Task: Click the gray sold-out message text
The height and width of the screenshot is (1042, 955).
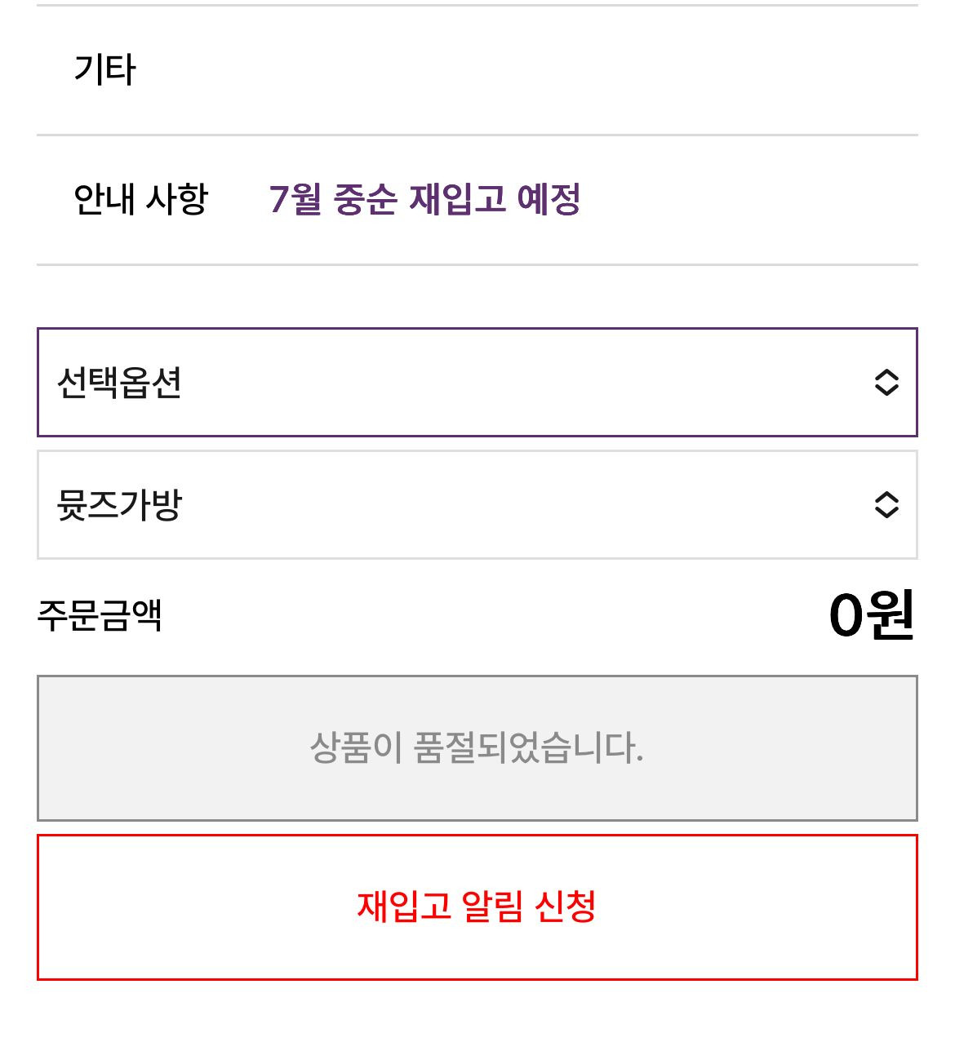Action: (x=477, y=747)
